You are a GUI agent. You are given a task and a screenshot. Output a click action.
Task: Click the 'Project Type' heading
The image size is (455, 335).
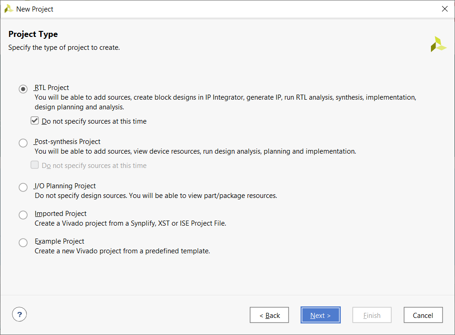(x=33, y=34)
